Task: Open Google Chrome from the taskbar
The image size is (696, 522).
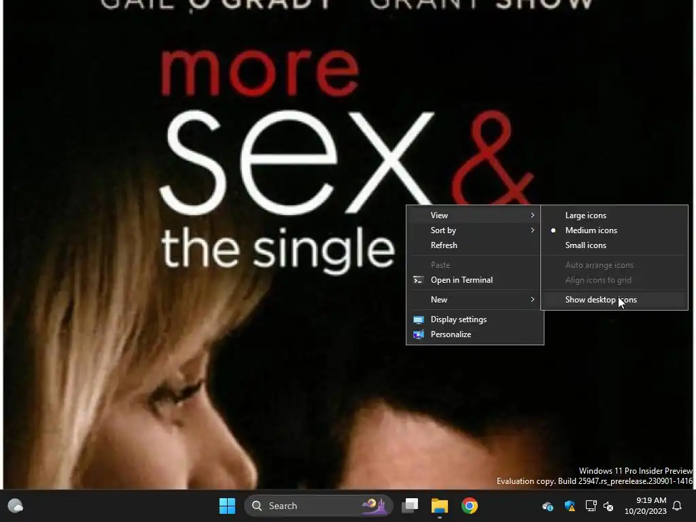Action: 469,506
